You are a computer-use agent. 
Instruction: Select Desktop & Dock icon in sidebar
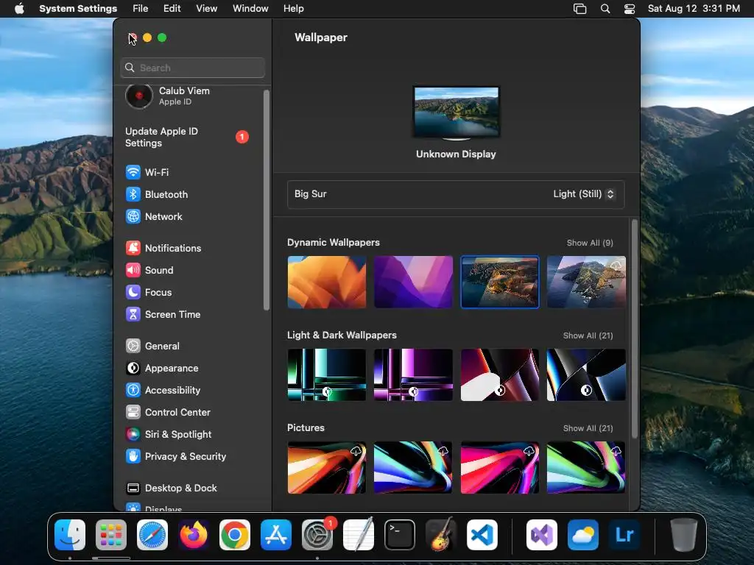pyautogui.click(x=133, y=488)
